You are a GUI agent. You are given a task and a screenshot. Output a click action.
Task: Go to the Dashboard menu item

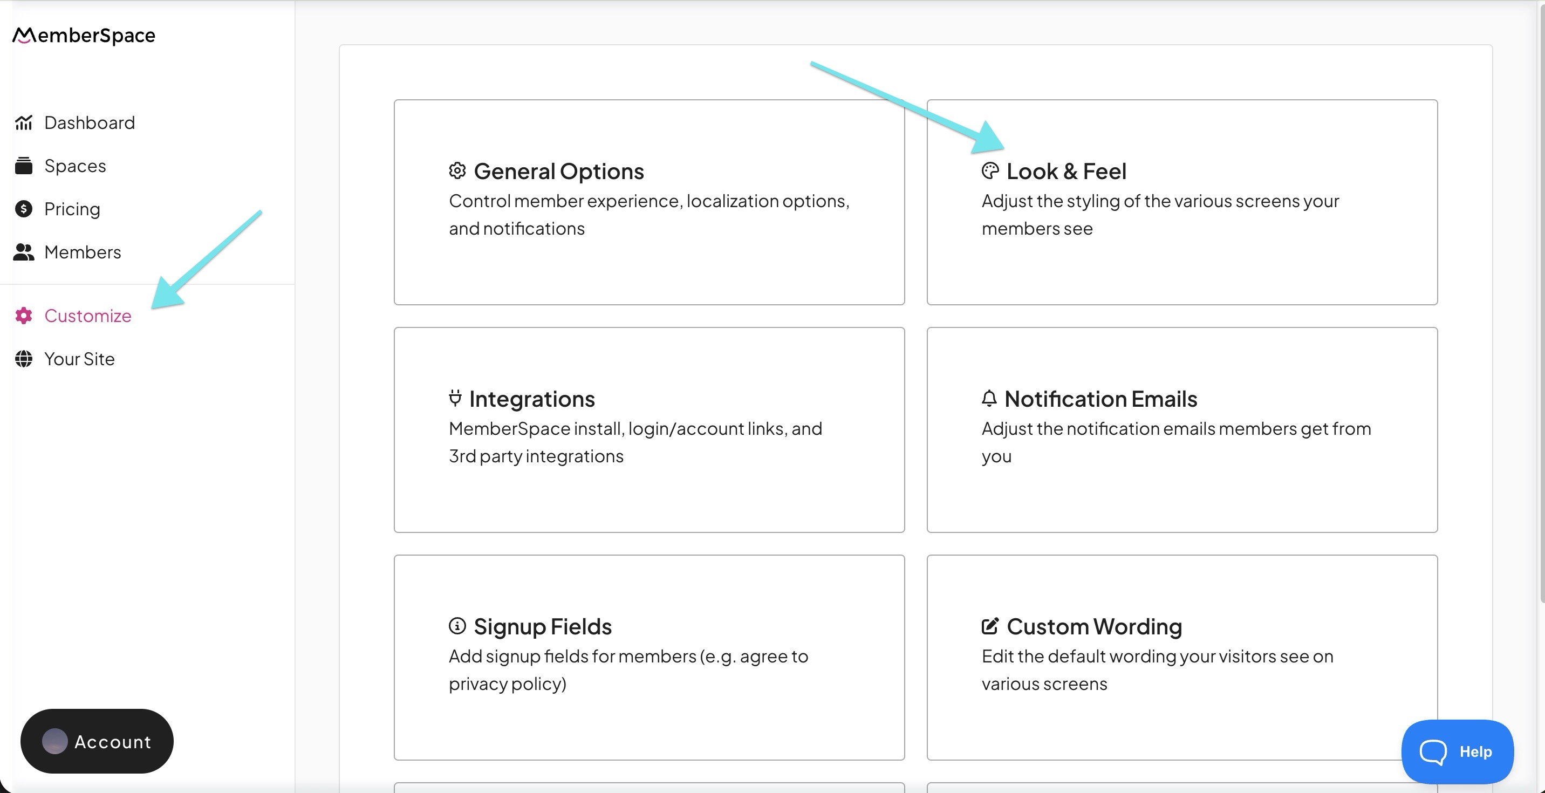coord(90,123)
